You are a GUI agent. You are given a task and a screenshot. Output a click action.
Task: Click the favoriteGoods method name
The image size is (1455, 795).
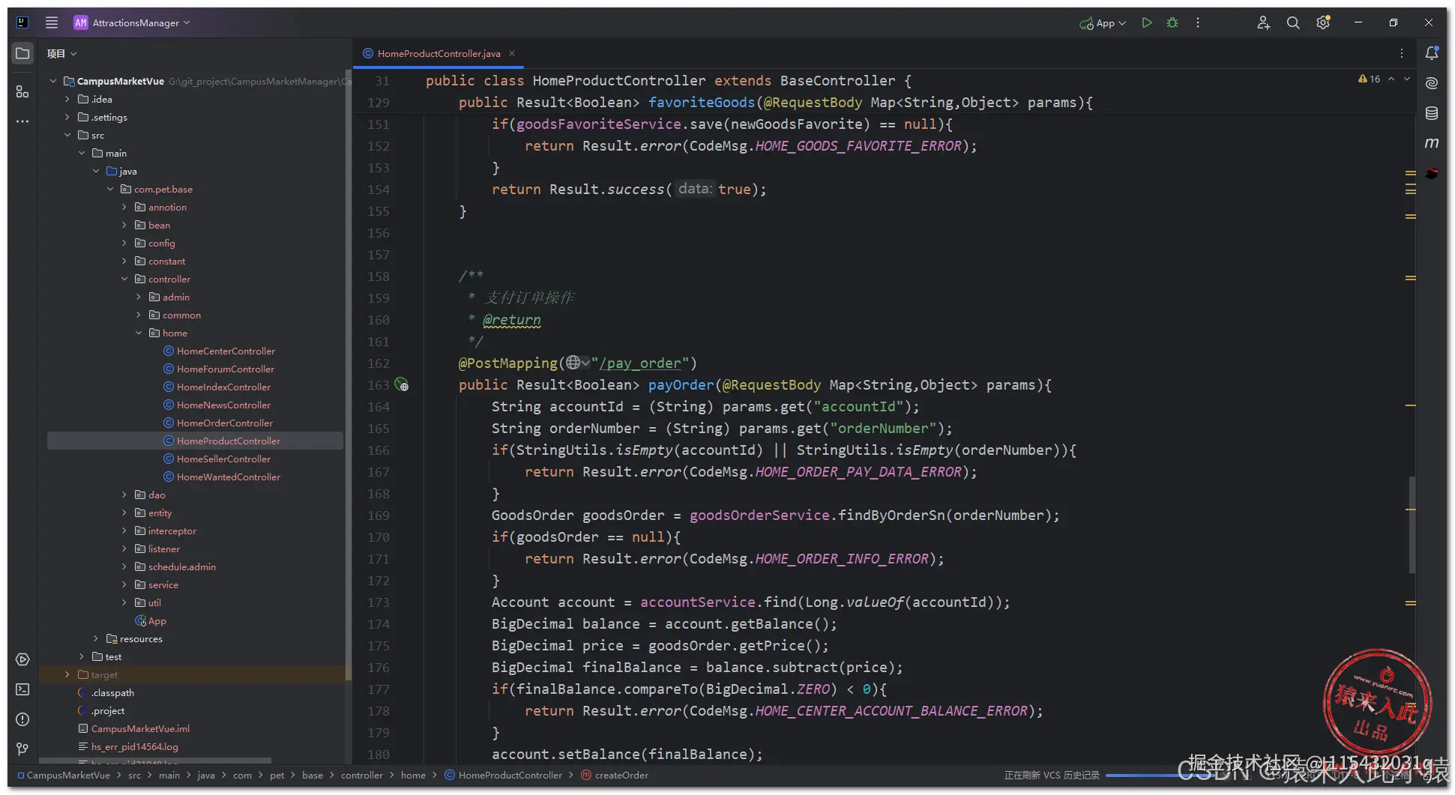[702, 102]
